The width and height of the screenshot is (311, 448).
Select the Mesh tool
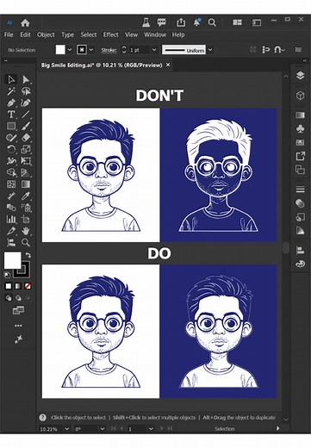click(x=11, y=184)
